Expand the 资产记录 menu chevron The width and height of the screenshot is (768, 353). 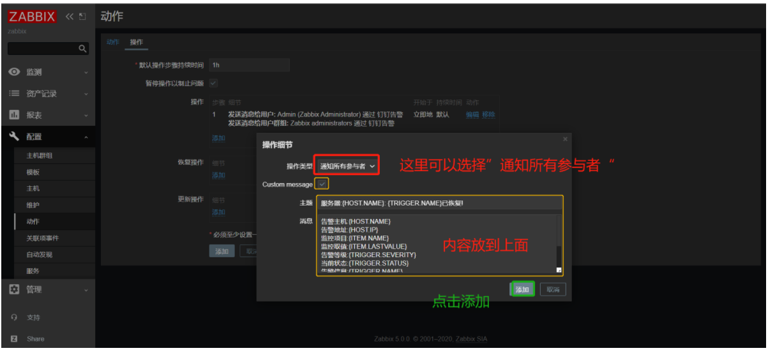tap(86, 94)
